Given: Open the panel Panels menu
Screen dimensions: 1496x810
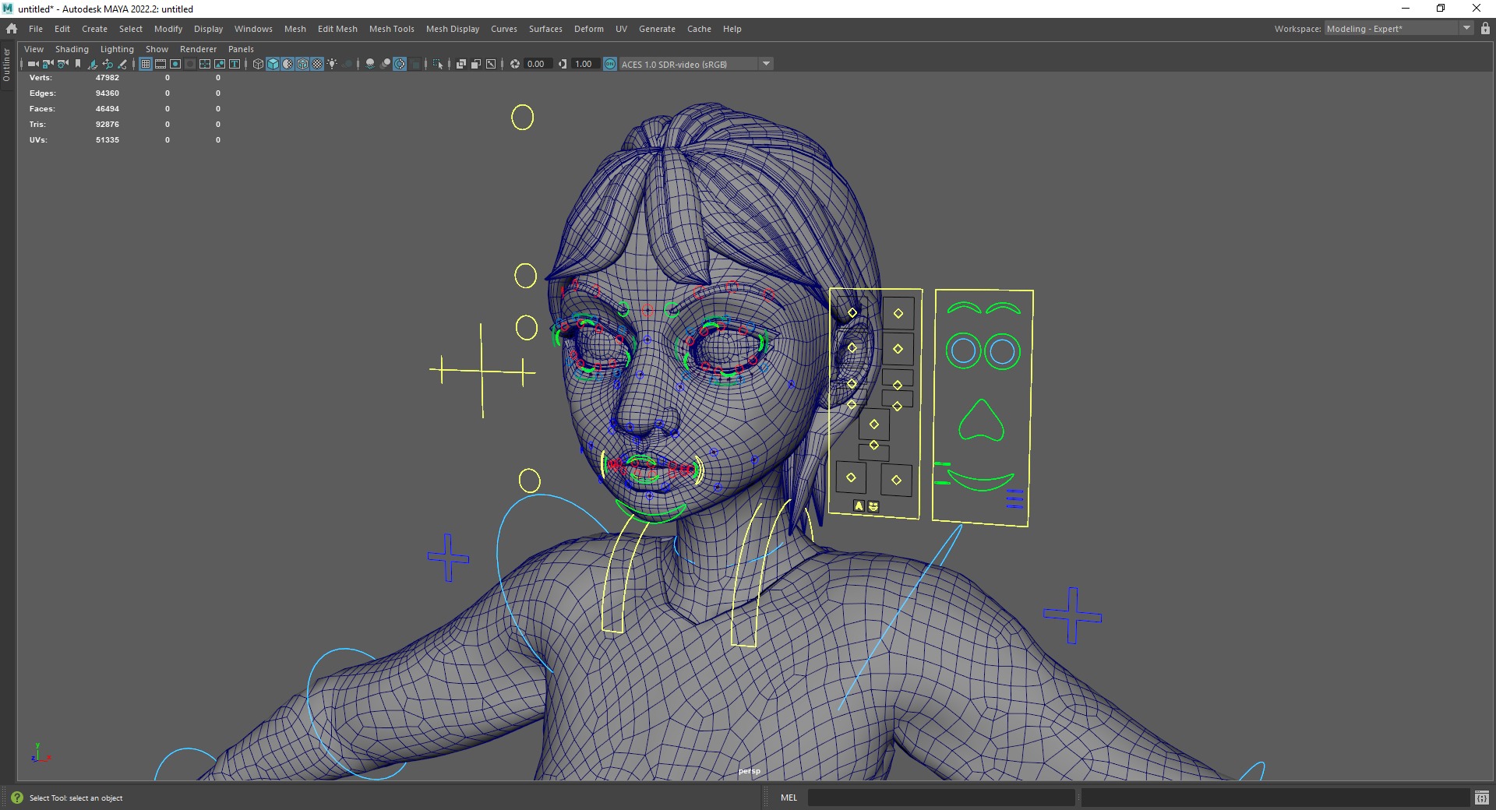Looking at the screenshot, I should 241,49.
